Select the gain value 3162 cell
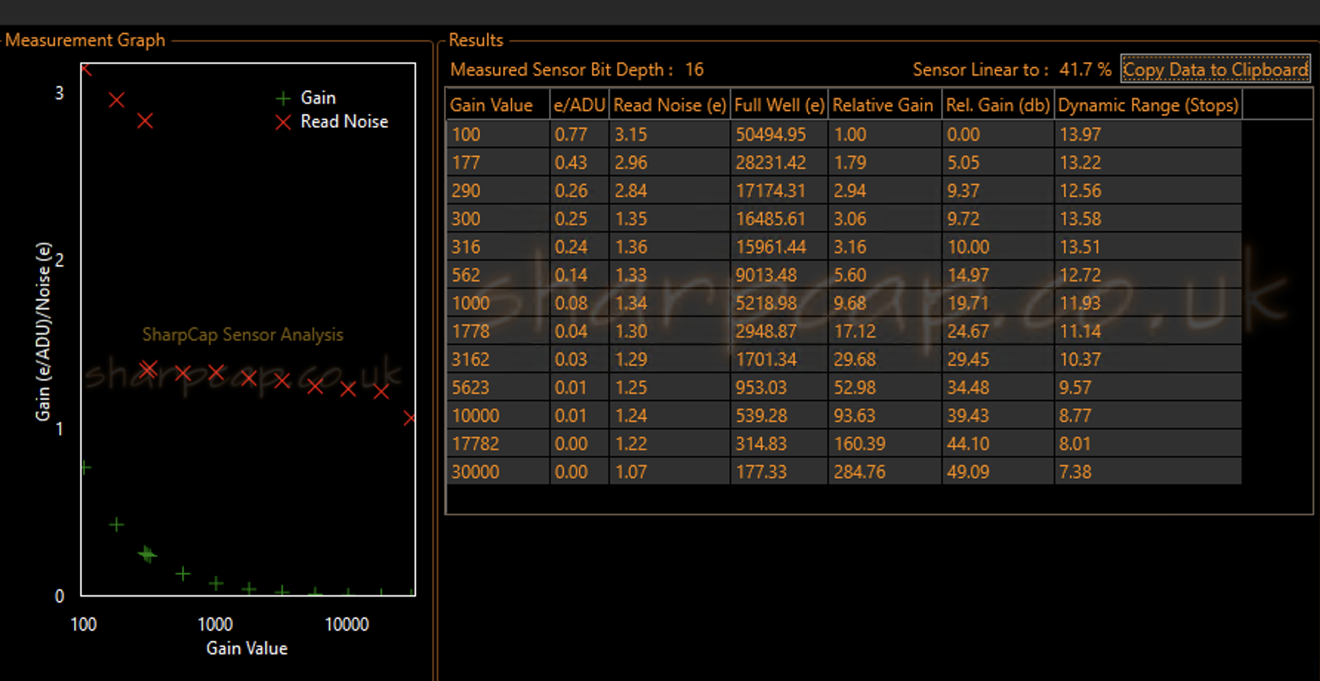This screenshot has height=681, width=1320. pos(498,359)
